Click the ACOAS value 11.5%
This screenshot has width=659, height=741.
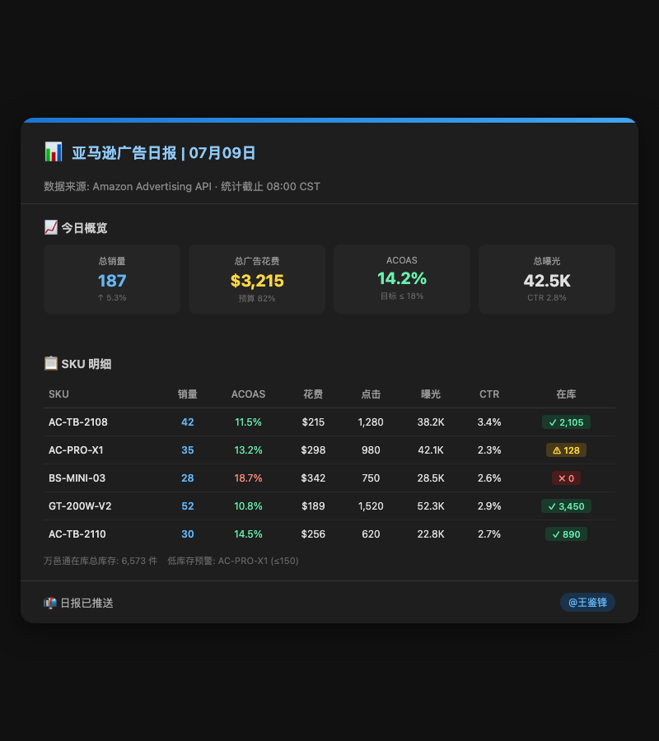[248, 422]
